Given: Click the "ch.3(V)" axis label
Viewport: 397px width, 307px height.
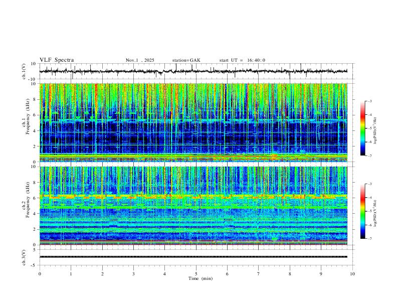Looking at the screenshot, I should pyautogui.click(x=24, y=257).
